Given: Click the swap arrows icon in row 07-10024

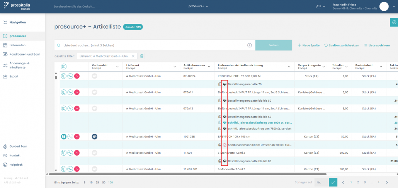Looking at the screenshot, I should tap(70, 76).
